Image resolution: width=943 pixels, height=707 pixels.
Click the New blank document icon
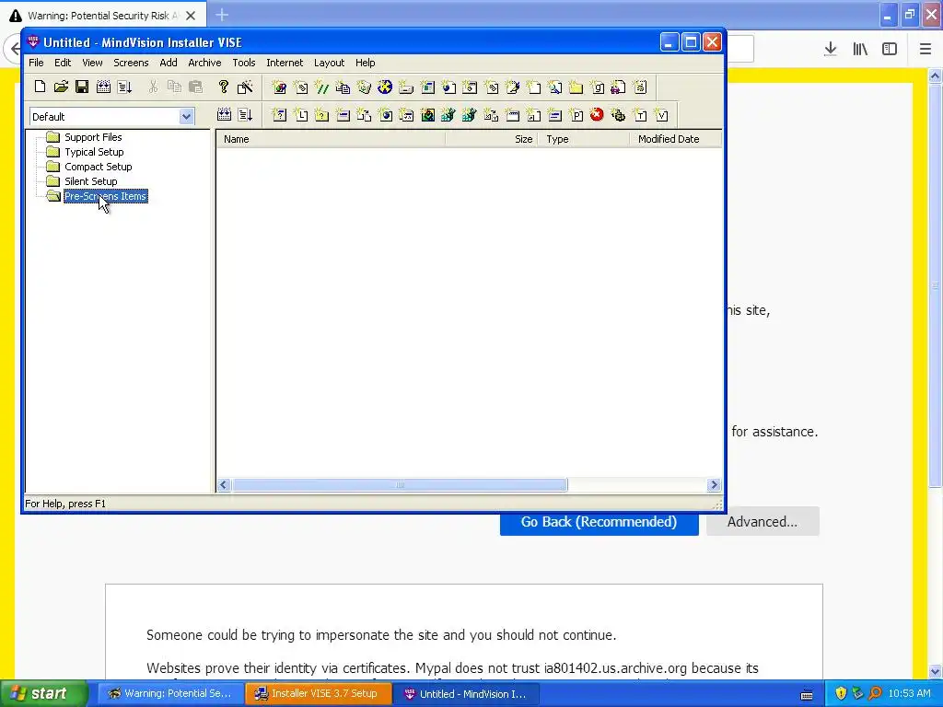tap(40, 87)
